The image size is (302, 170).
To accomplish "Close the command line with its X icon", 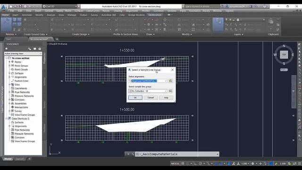I will (x=128, y=154).
